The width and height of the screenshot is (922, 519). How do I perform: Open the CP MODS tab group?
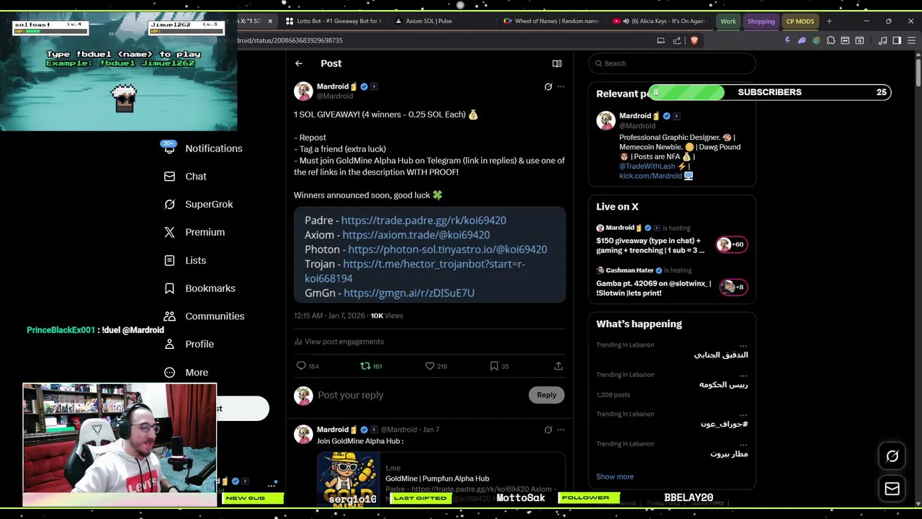tap(800, 21)
